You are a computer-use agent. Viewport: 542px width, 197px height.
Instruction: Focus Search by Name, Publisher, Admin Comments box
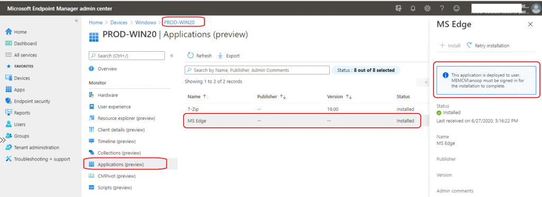coord(257,70)
